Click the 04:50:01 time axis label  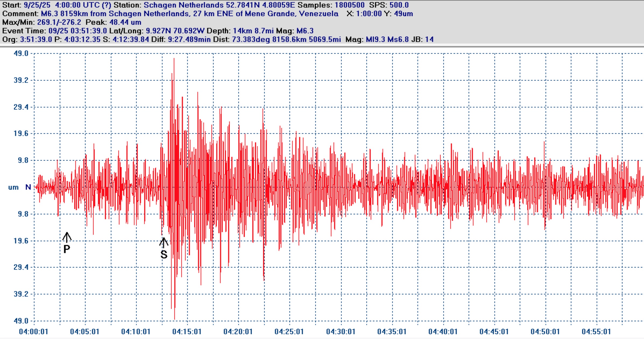[x=545, y=332]
